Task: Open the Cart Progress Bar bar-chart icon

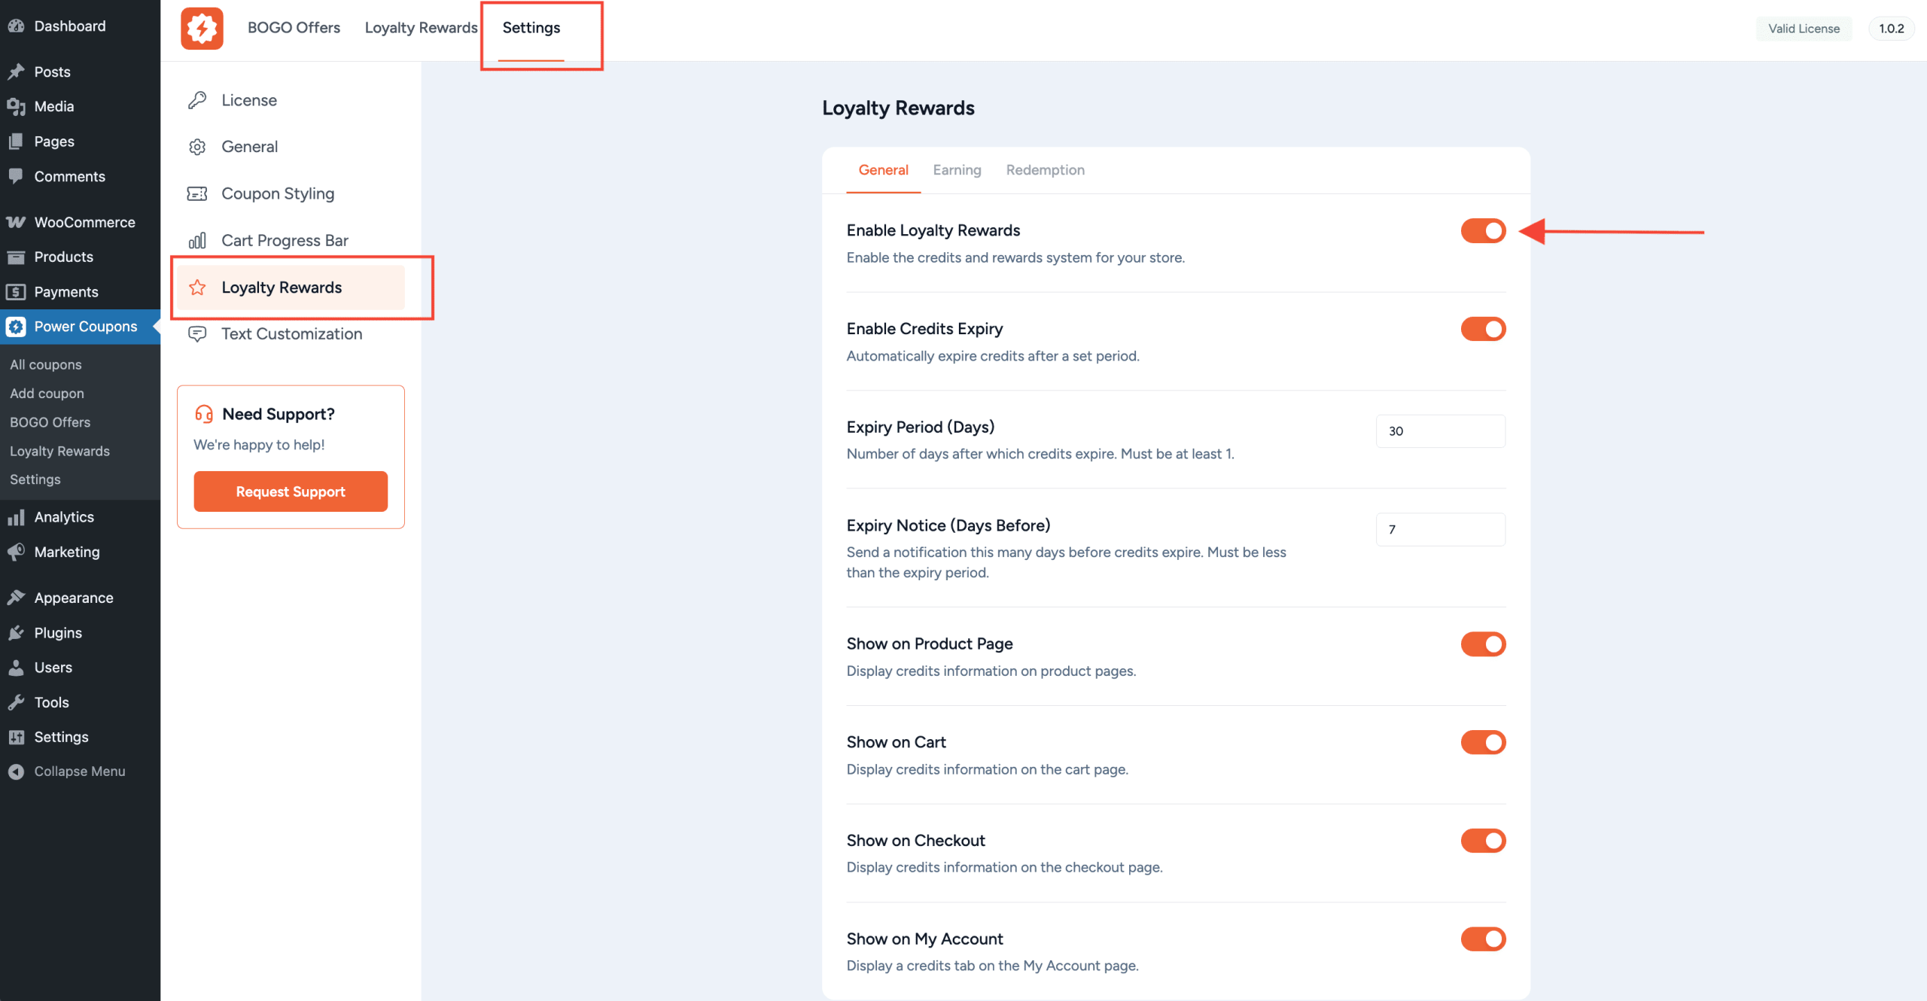Action: [x=197, y=240]
